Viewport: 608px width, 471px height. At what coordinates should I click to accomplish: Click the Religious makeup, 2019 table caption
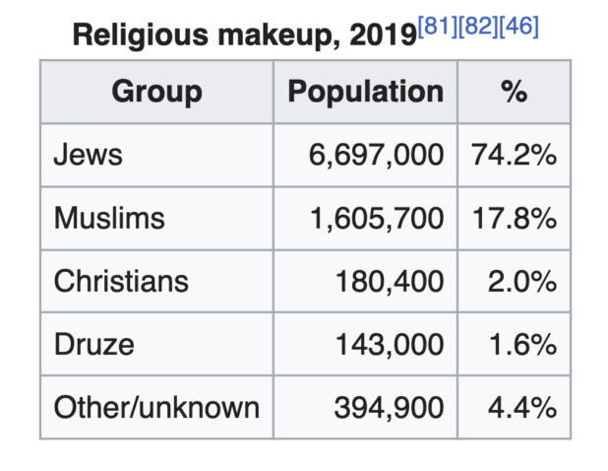click(244, 36)
